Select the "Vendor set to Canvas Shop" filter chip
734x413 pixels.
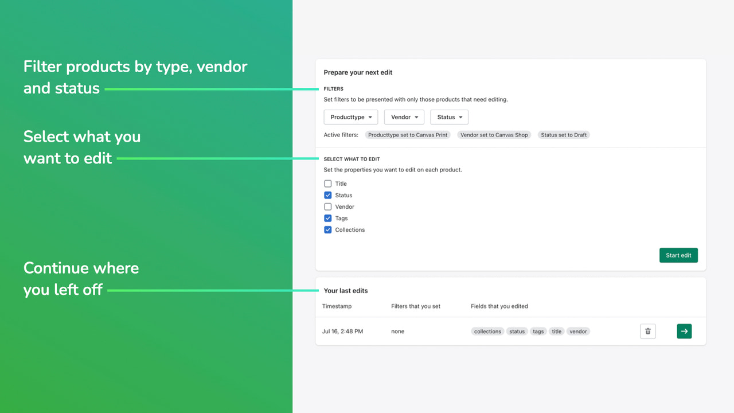pos(494,135)
